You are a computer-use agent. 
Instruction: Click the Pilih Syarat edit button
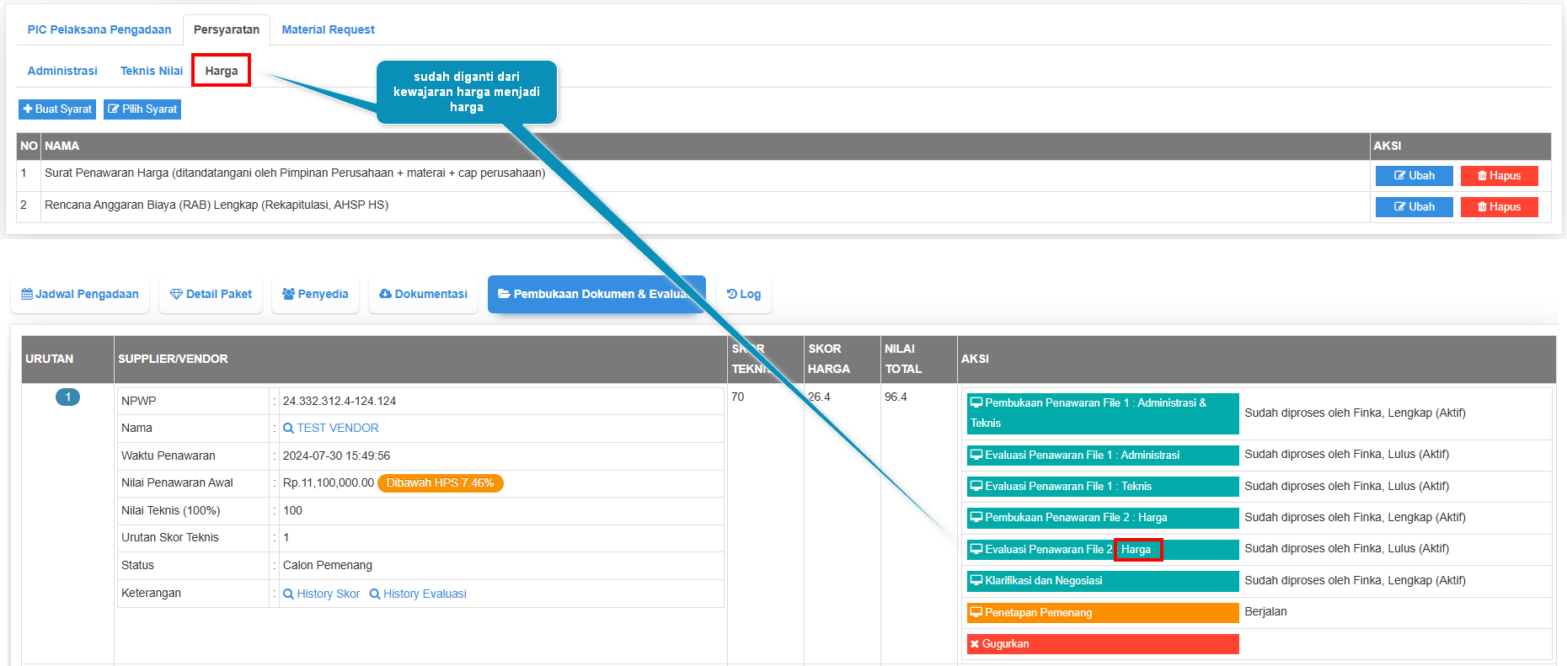click(142, 109)
